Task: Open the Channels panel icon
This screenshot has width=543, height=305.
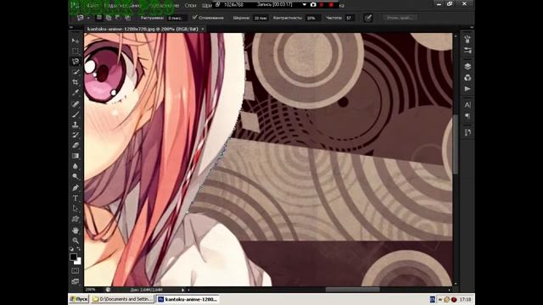Action: (x=467, y=77)
